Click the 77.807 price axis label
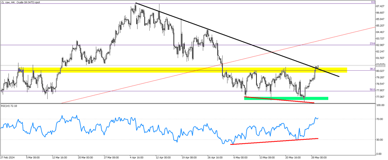This screenshot has height=160, width=388. (x=380, y=90)
